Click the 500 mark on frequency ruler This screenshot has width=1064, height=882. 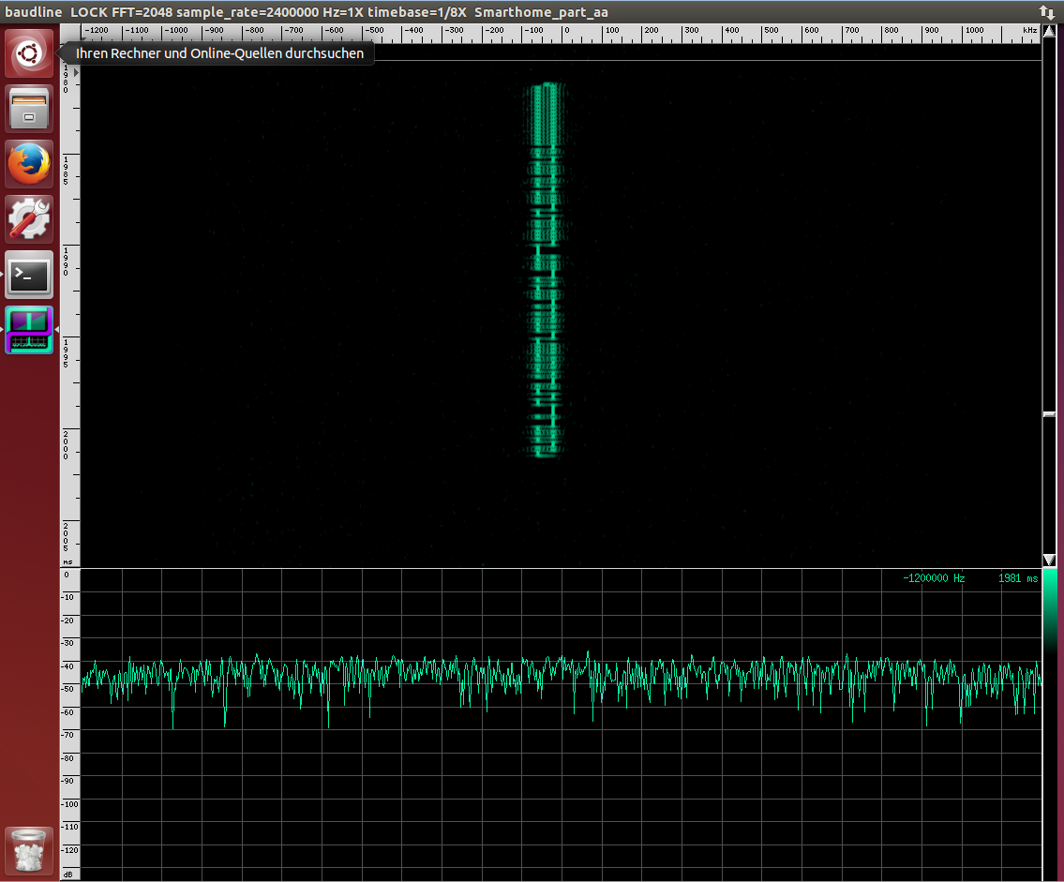pyautogui.click(x=771, y=31)
